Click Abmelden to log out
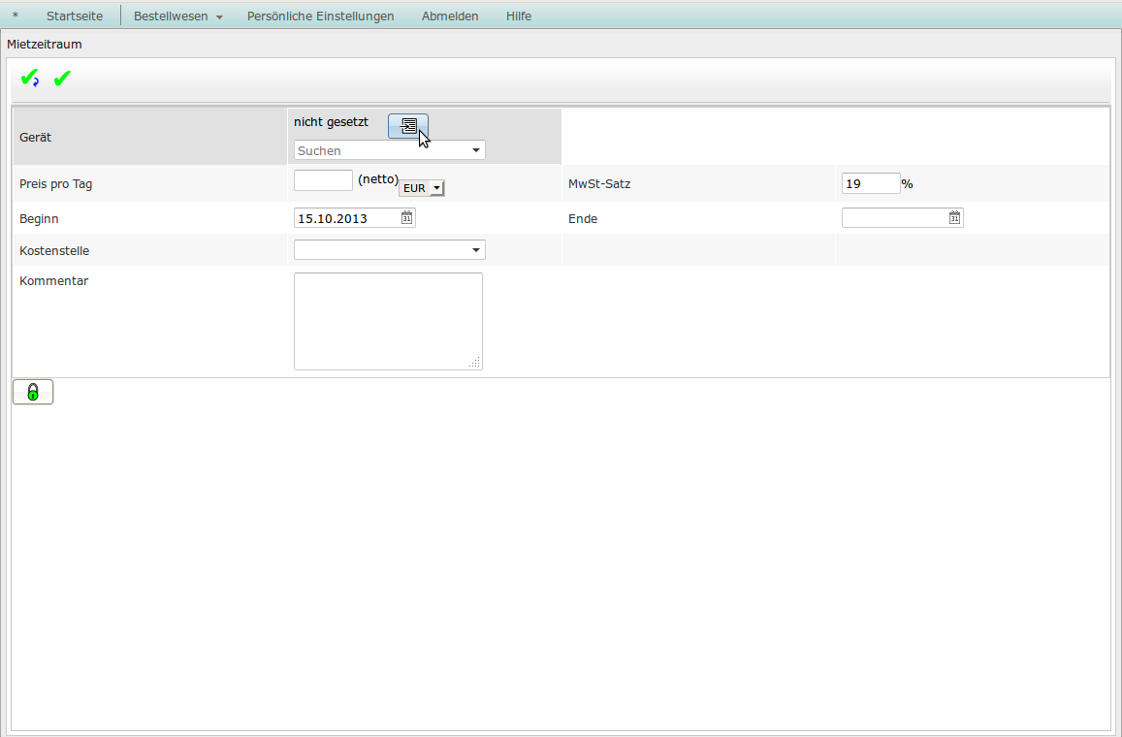Screen dimensions: 1122x737 click(x=450, y=16)
